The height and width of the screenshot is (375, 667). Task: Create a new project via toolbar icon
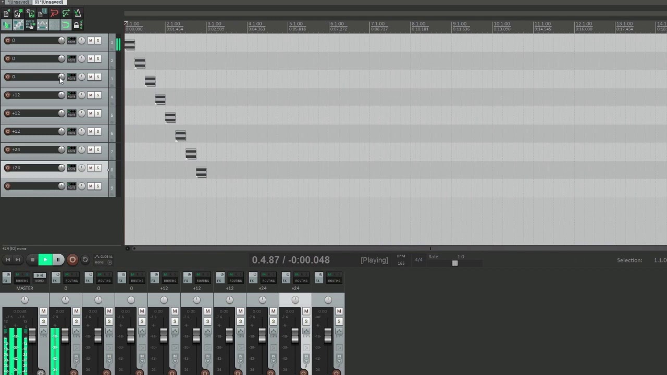point(6,14)
